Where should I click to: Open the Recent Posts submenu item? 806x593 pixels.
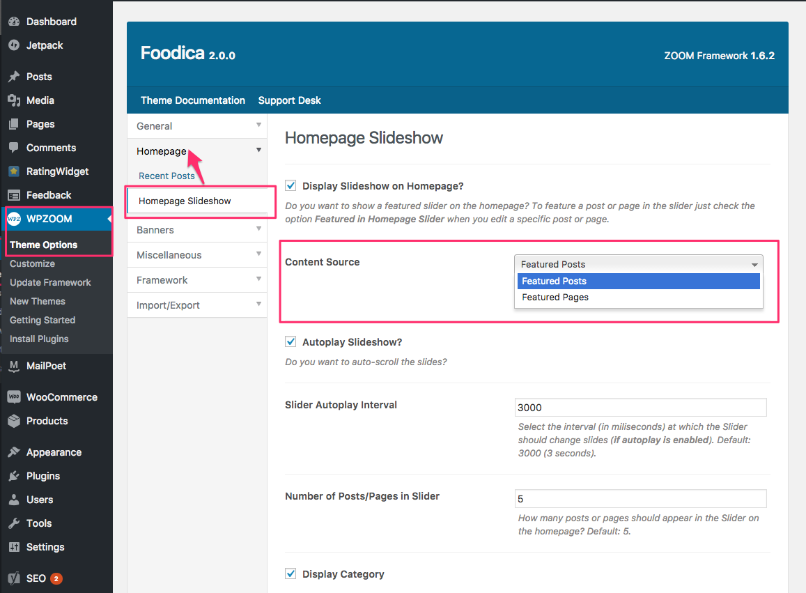click(166, 176)
